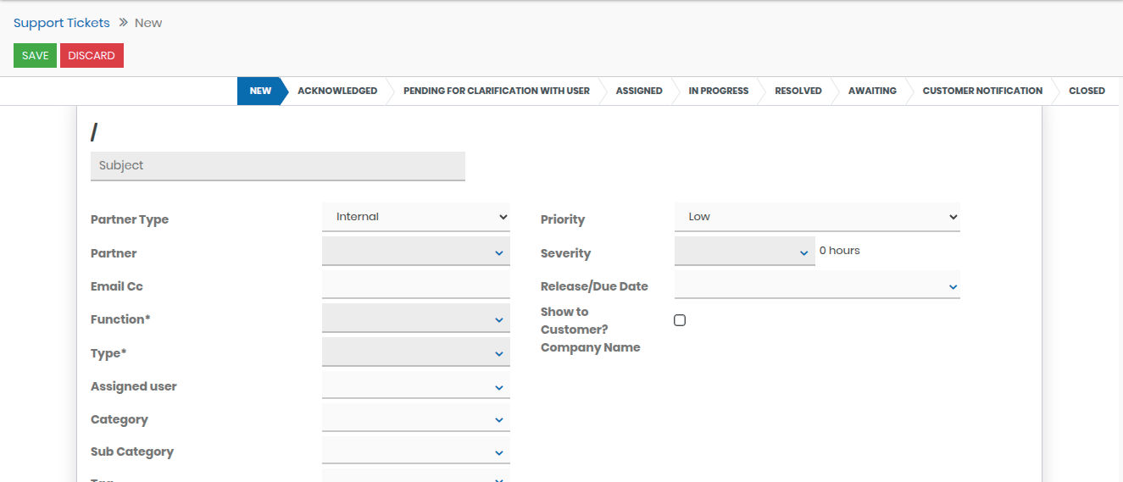The width and height of the screenshot is (1123, 482).
Task: Mark ticket stage as Resolved
Action: pos(798,91)
